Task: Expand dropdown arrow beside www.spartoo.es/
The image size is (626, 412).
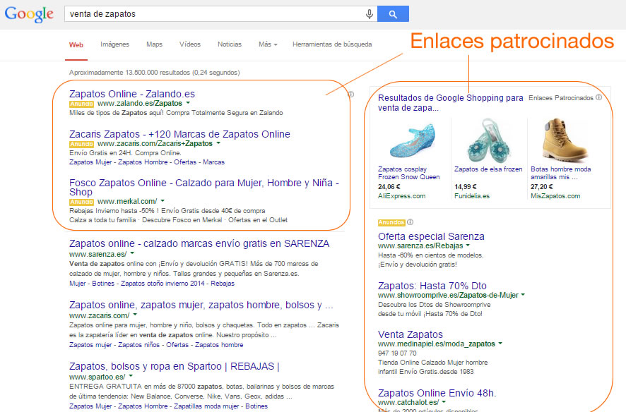Action: pos(131,377)
